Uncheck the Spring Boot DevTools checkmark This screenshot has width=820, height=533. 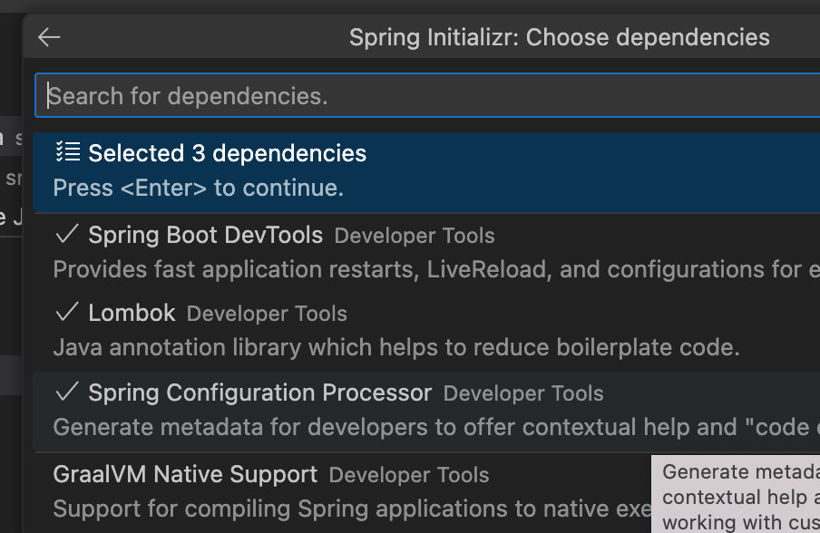tap(67, 235)
